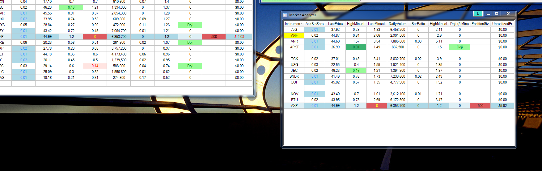
Task: Sort by the BarRatio column header
Action: (x=418, y=24)
